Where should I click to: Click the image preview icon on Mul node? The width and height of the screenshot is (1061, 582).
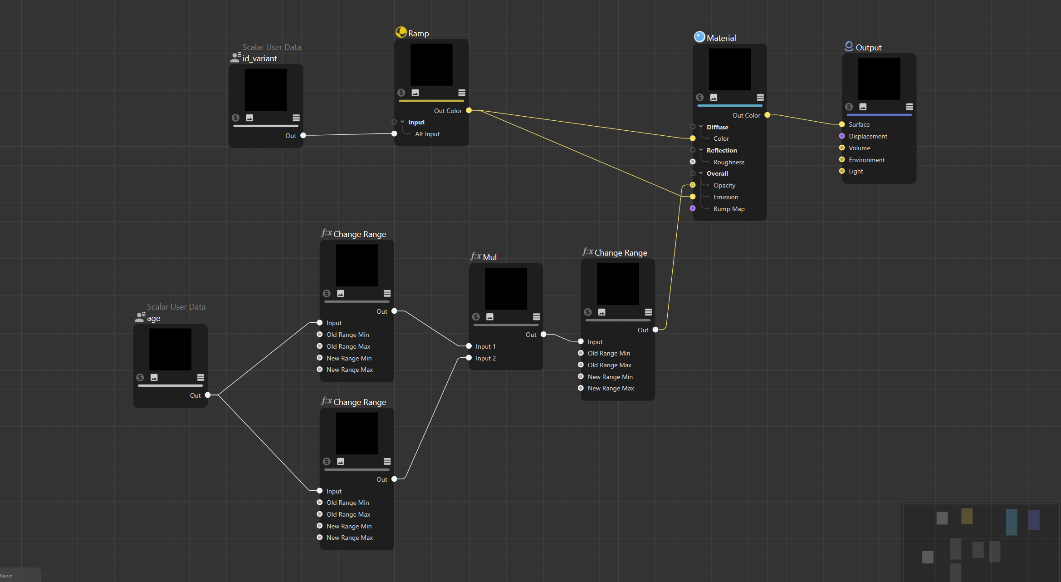[490, 316]
